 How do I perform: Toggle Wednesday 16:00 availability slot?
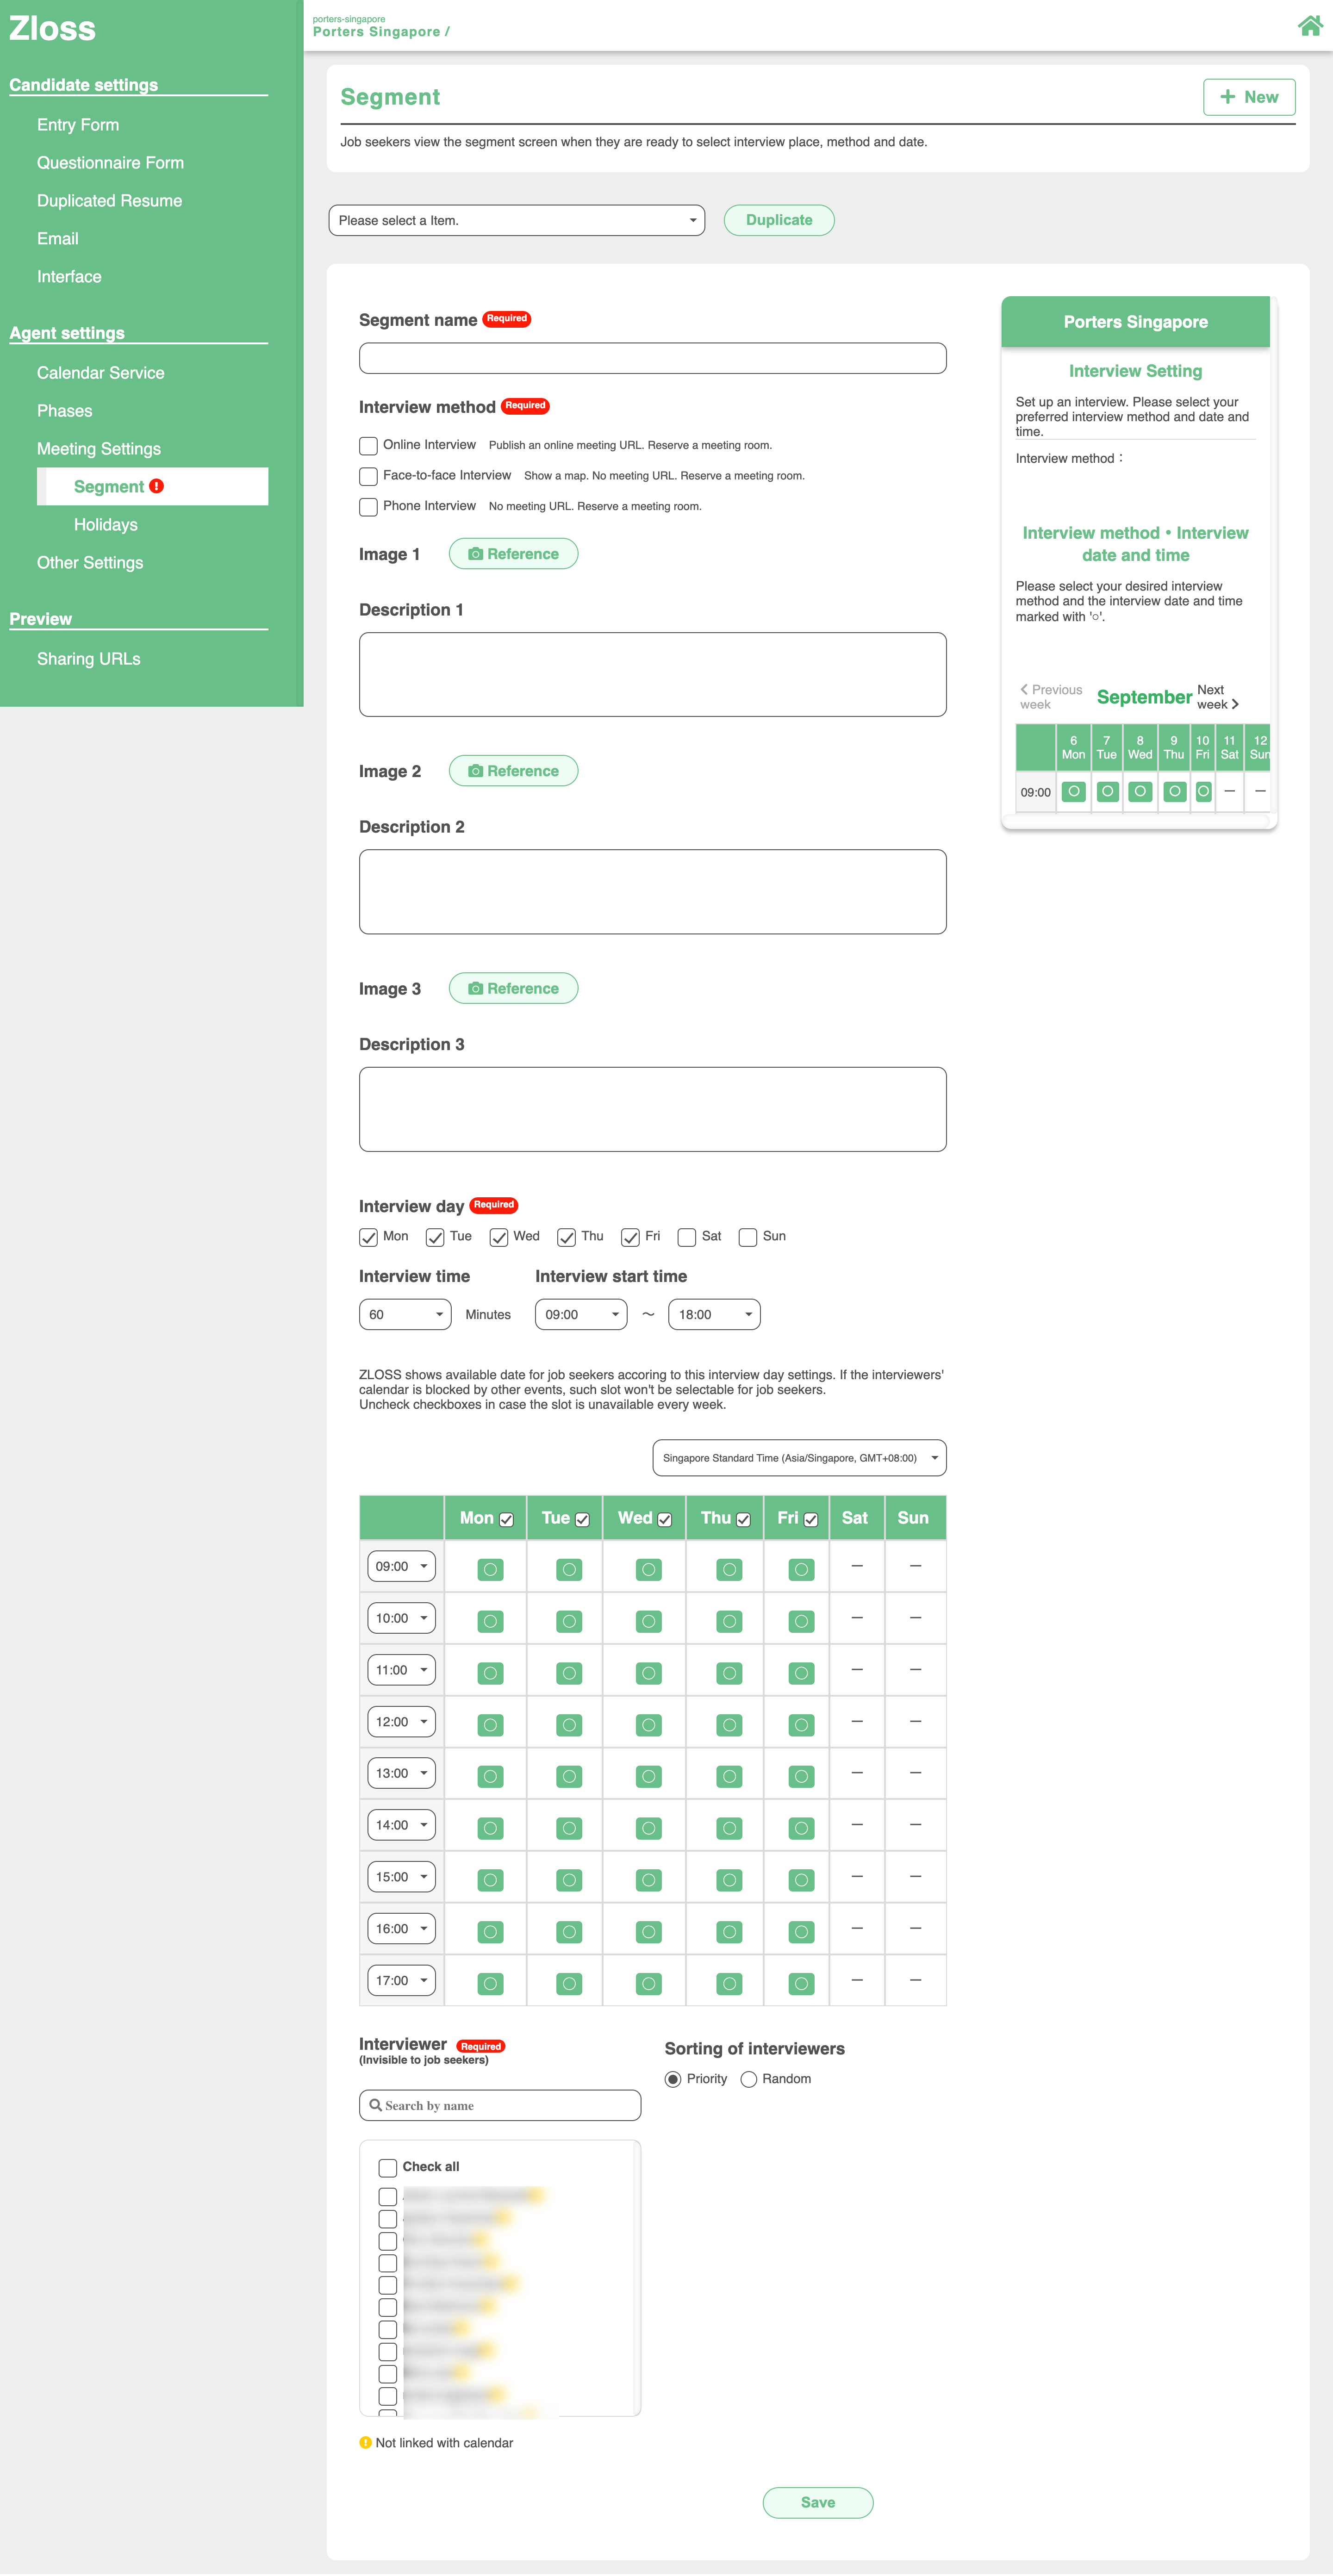pos(649,1932)
